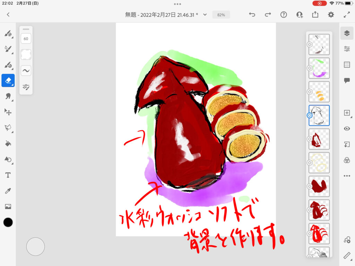Viewport: 355px width, 266px height.
Task: Pick the Paint Bucket fill tool
Action: point(8,143)
